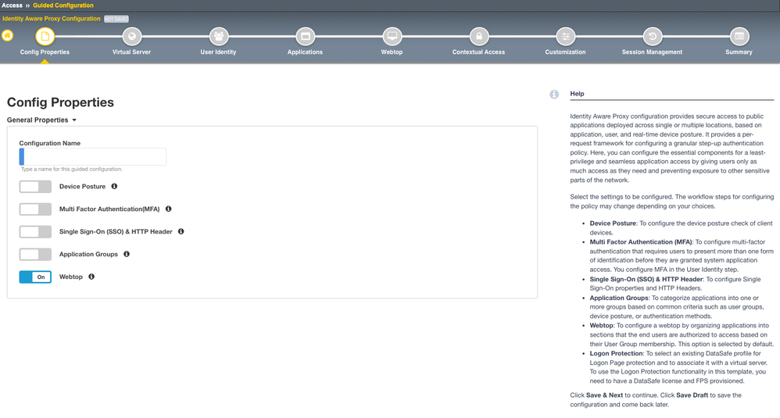This screenshot has height=418, width=780.
Task: Jump to the Summary step icon
Action: point(739,36)
